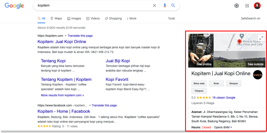
Task: Open the Tools search option
Action: pos(171,19)
